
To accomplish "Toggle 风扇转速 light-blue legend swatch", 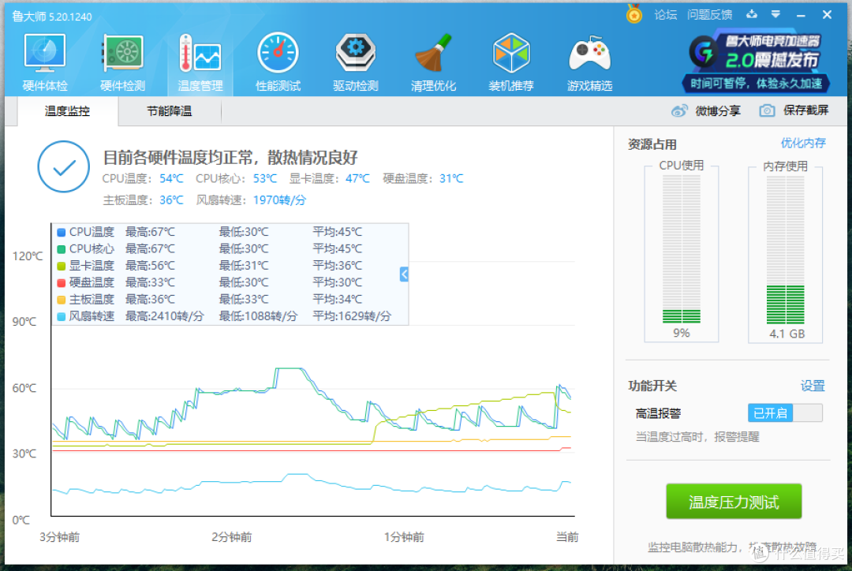I will [62, 317].
